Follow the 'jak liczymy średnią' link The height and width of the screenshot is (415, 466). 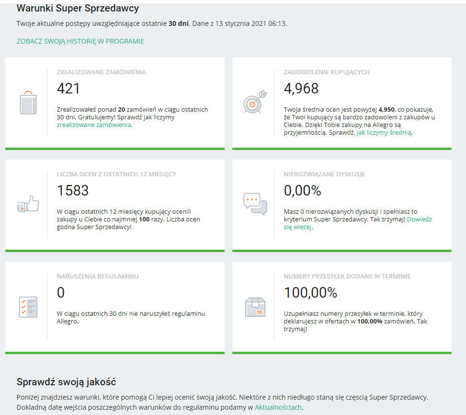pos(384,133)
